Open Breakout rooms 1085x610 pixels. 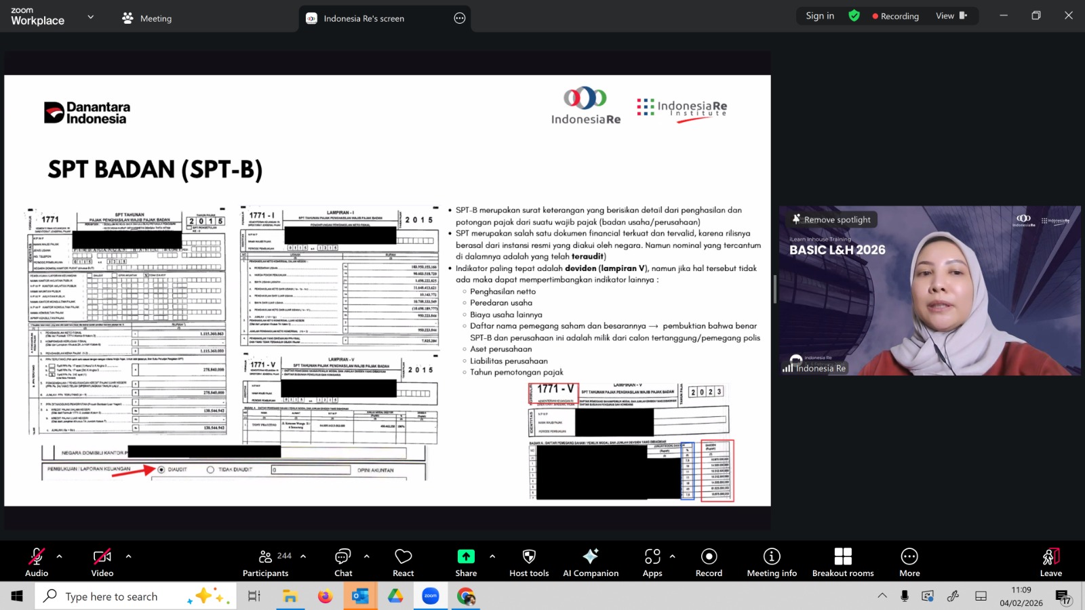pyautogui.click(x=843, y=563)
